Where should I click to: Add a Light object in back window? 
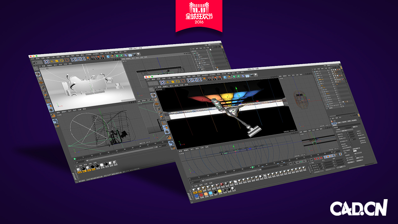click(x=138, y=54)
